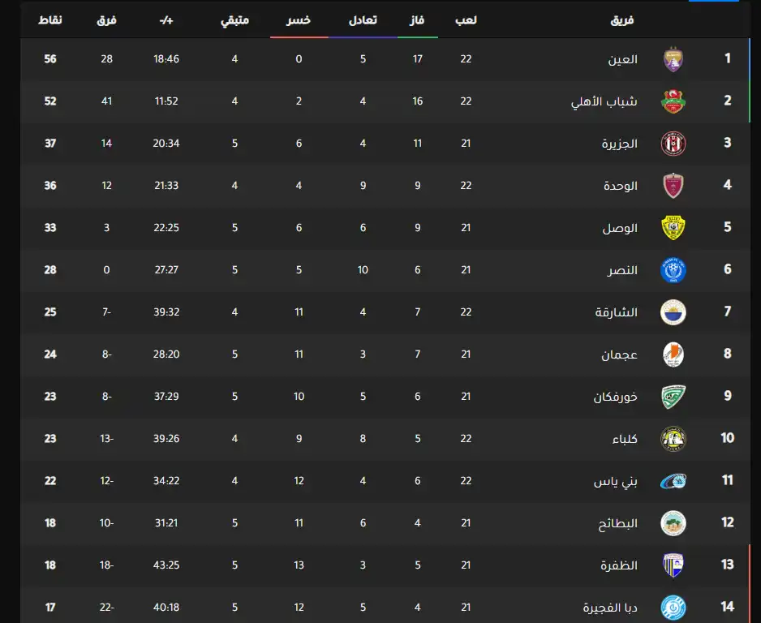
Task: Sort table by نقاط column header
Action: tap(50, 20)
